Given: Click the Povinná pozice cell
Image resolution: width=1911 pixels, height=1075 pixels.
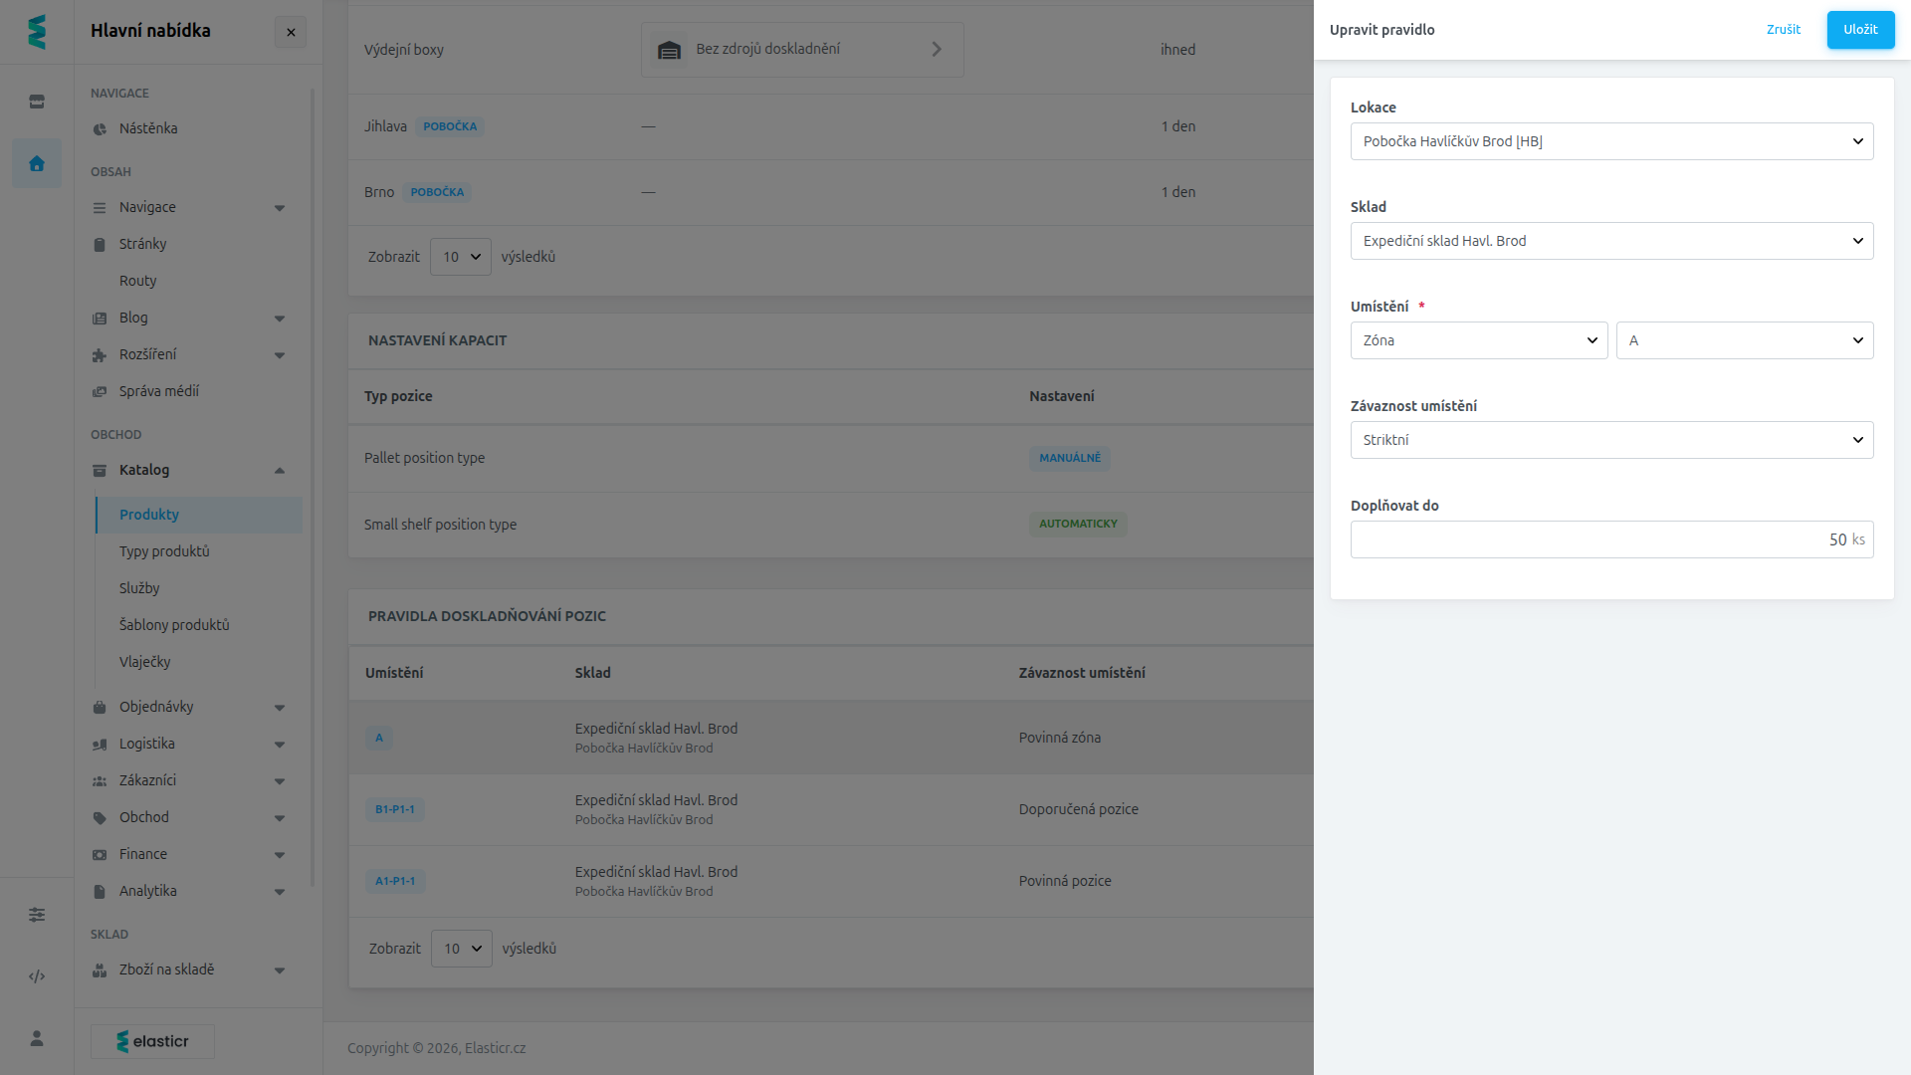Looking at the screenshot, I should (1065, 881).
